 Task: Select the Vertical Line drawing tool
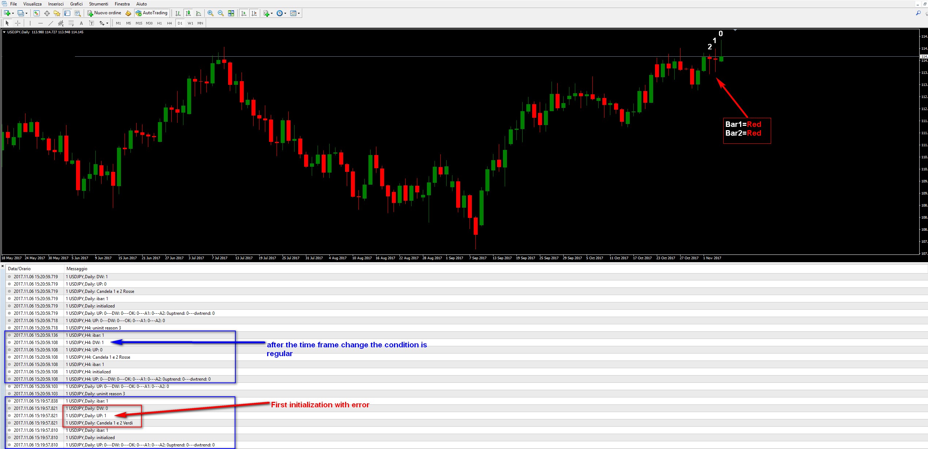[x=30, y=23]
